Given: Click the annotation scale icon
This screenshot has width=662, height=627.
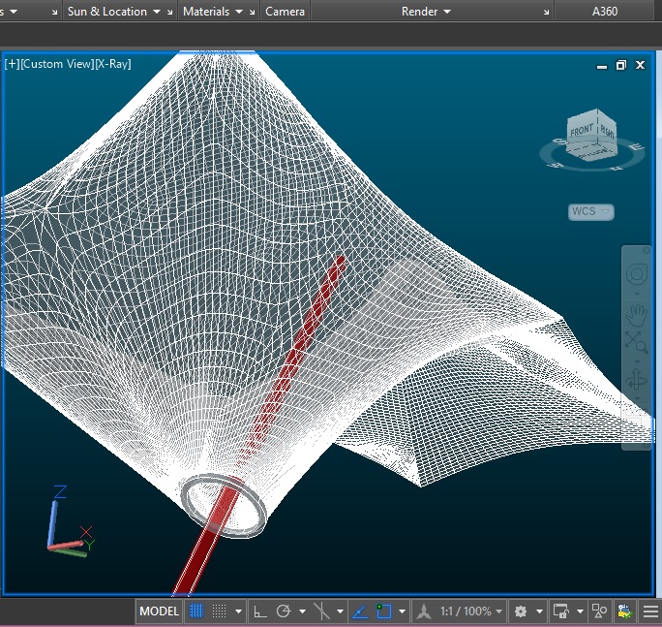Looking at the screenshot, I should tap(424, 611).
